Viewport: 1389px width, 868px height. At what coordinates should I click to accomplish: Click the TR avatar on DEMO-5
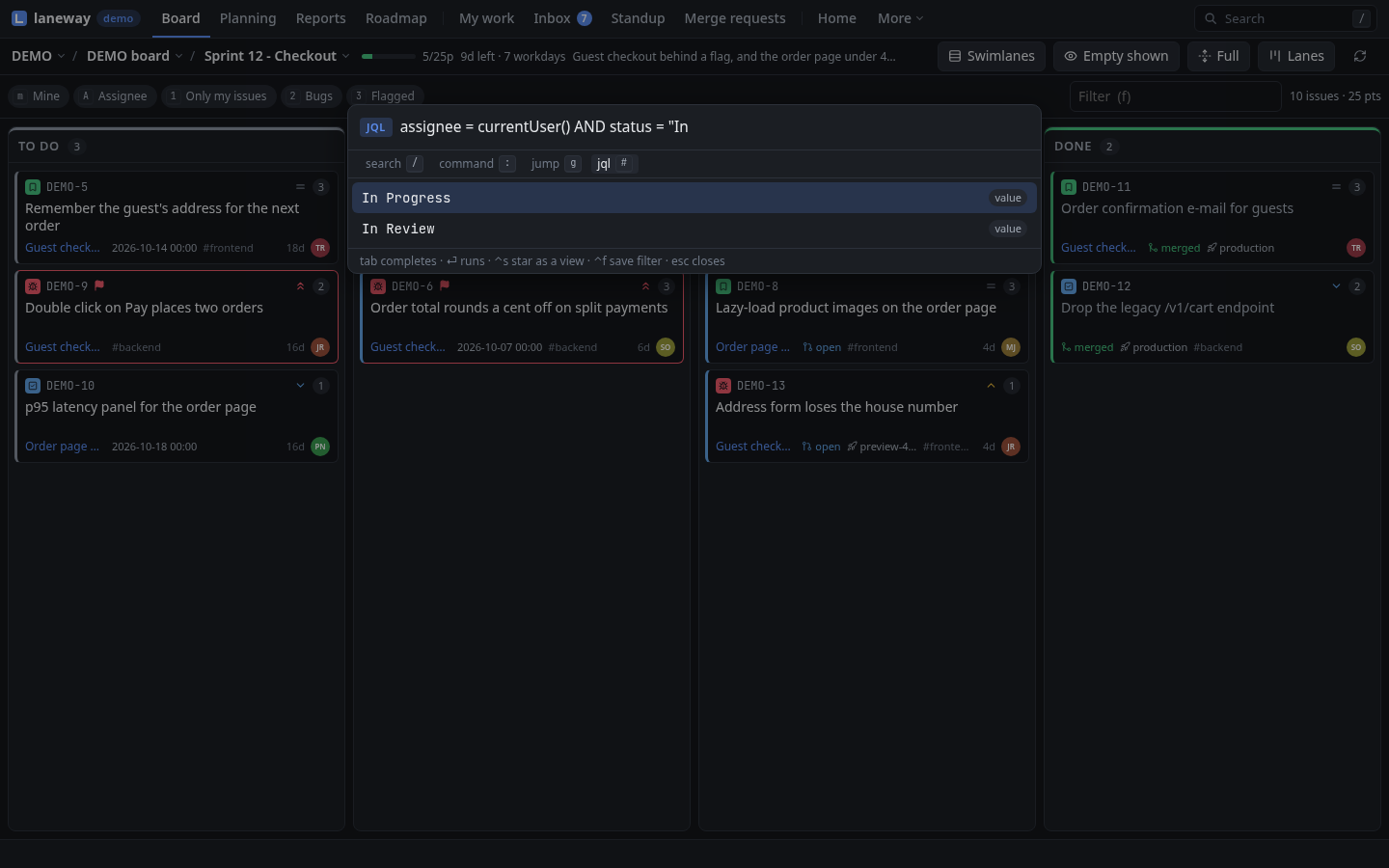[x=320, y=248]
